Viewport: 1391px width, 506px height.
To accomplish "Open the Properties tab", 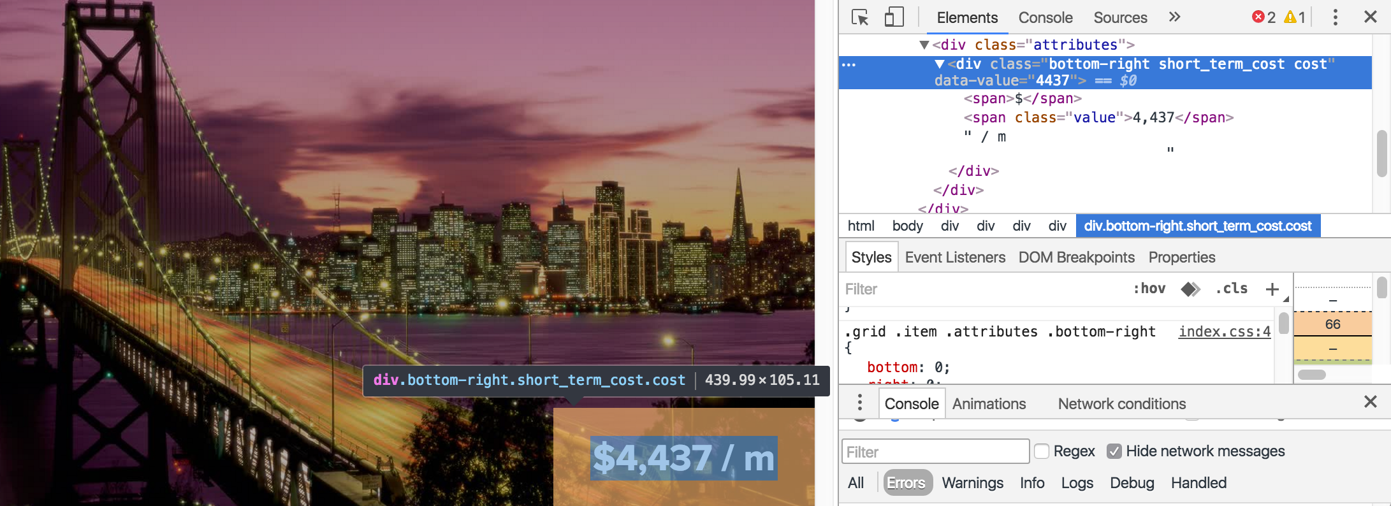I will [x=1182, y=257].
